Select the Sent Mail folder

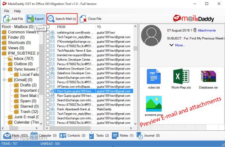pos(29,96)
